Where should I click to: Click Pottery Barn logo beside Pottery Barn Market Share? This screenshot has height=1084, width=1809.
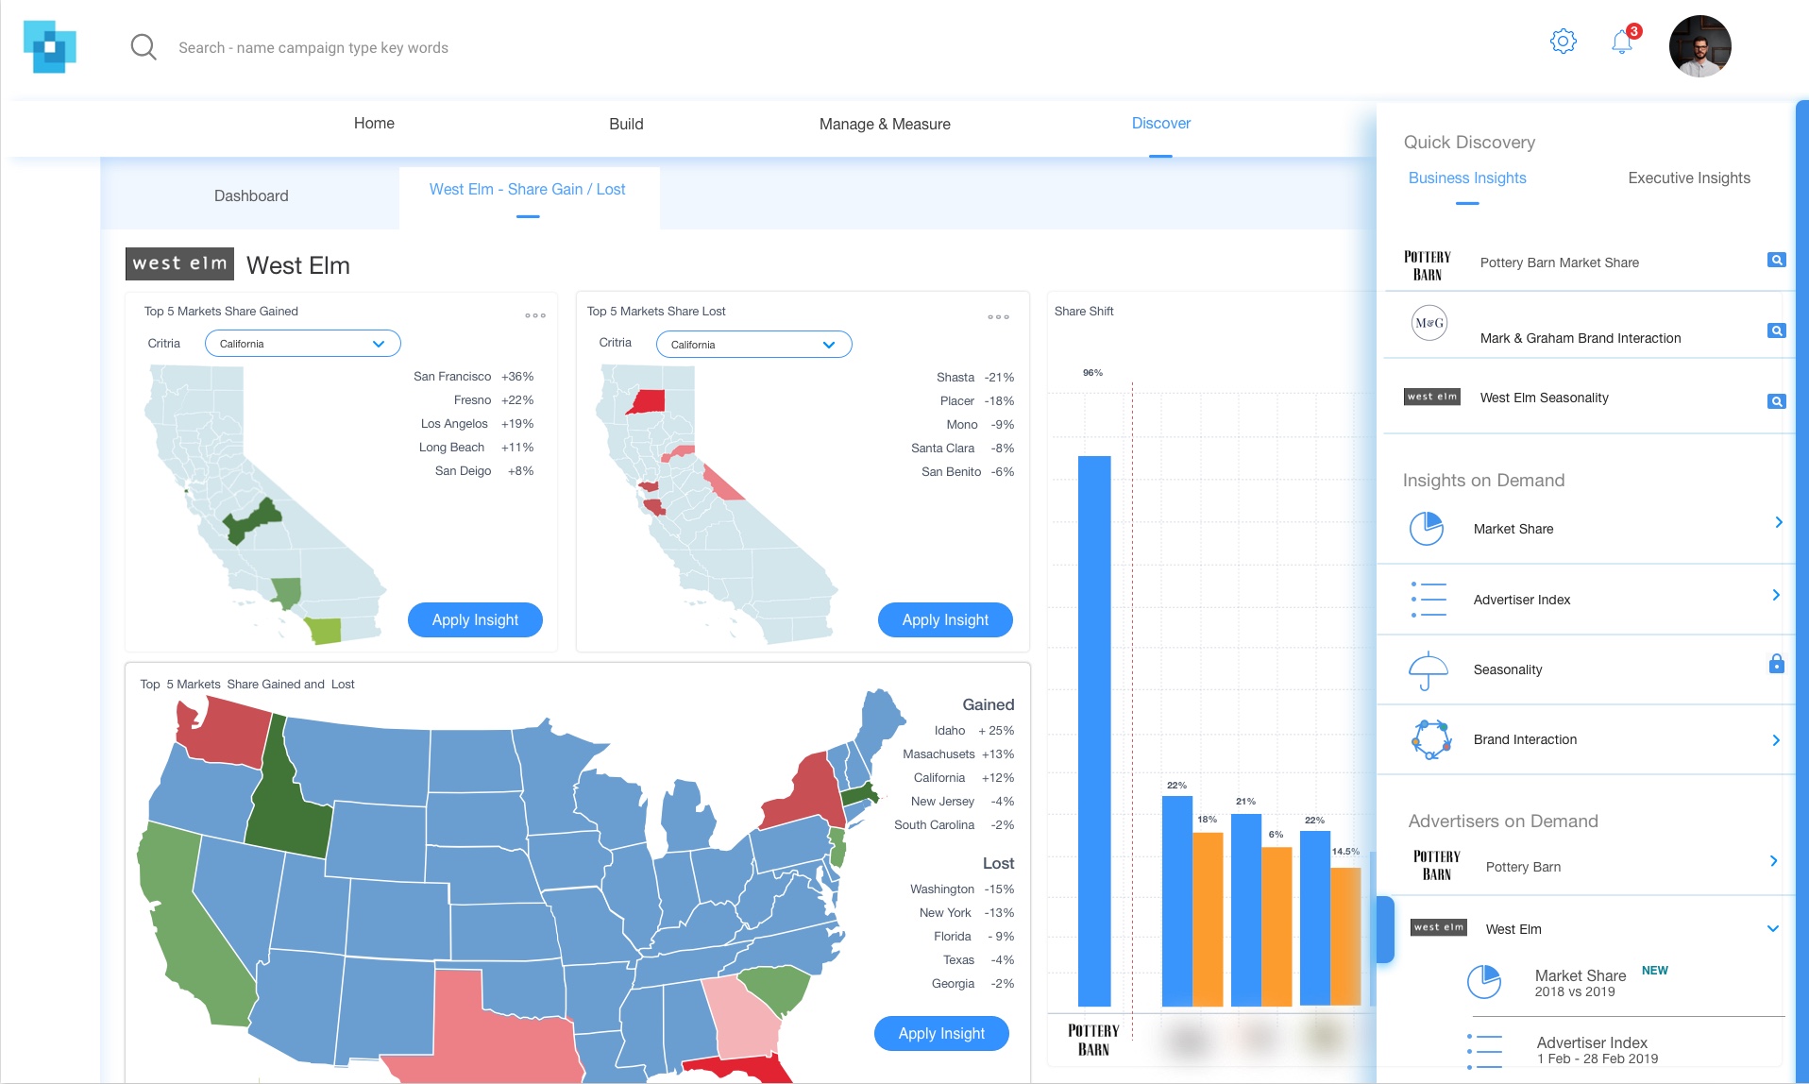(1427, 265)
